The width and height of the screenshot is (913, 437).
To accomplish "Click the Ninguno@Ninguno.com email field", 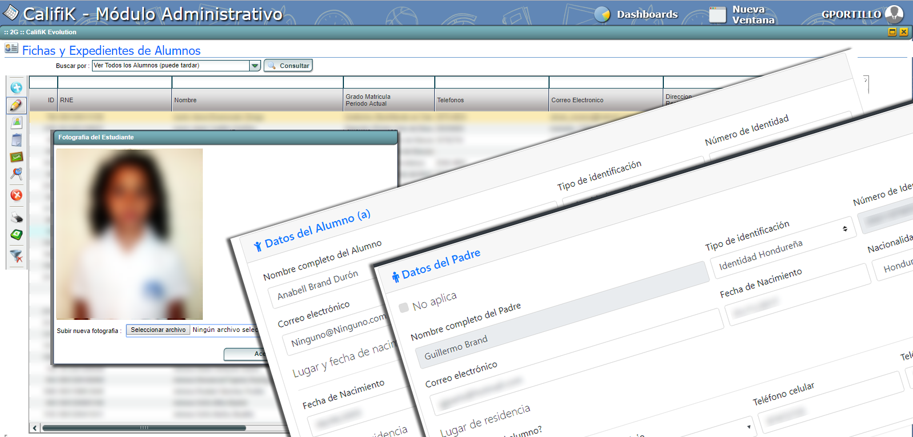I will pos(338,331).
